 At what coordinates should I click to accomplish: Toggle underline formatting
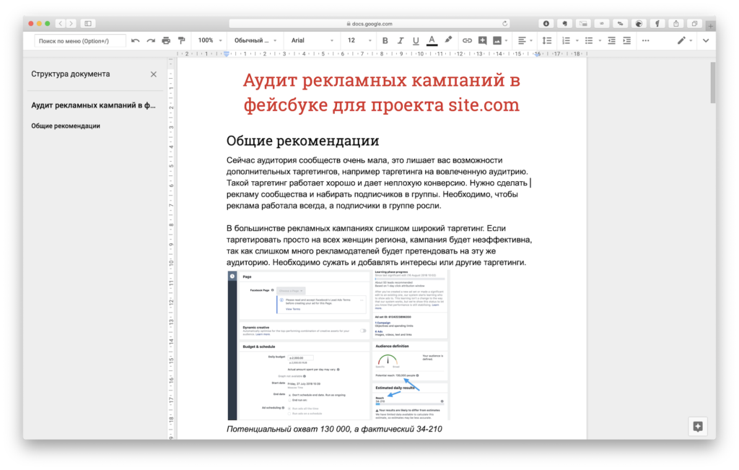(416, 41)
